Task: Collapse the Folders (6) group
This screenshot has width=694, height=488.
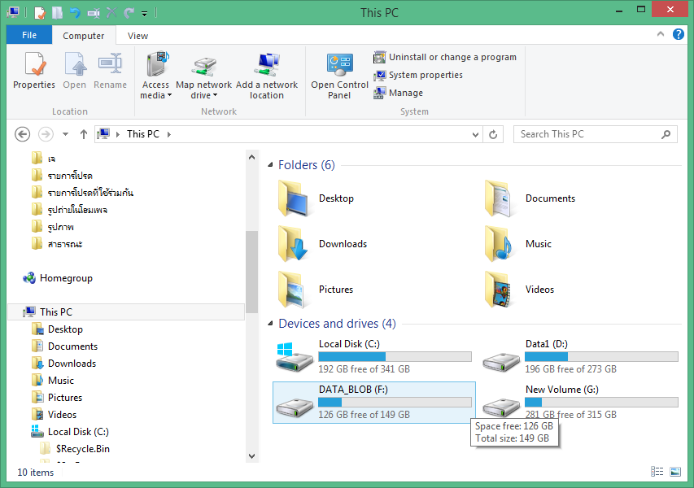Action: pos(270,165)
